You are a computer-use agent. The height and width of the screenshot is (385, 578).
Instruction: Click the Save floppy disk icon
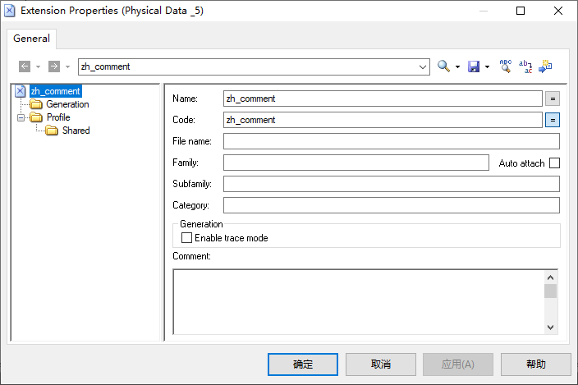tap(474, 66)
